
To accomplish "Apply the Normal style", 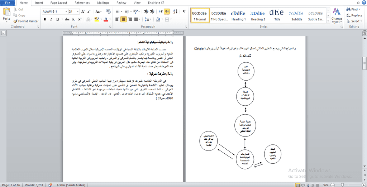I will click(200, 15).
